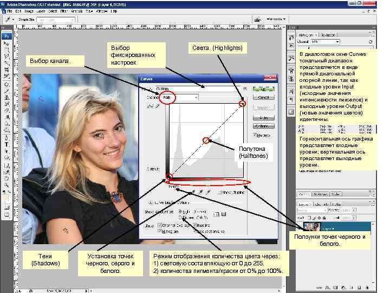Click the midtone point on the curve
390x293 pixels.
pyautogui.click(x=206, y=141)
